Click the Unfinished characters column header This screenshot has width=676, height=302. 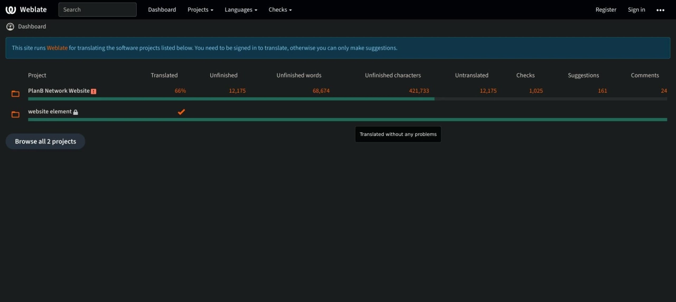click(x=393, y=75)
